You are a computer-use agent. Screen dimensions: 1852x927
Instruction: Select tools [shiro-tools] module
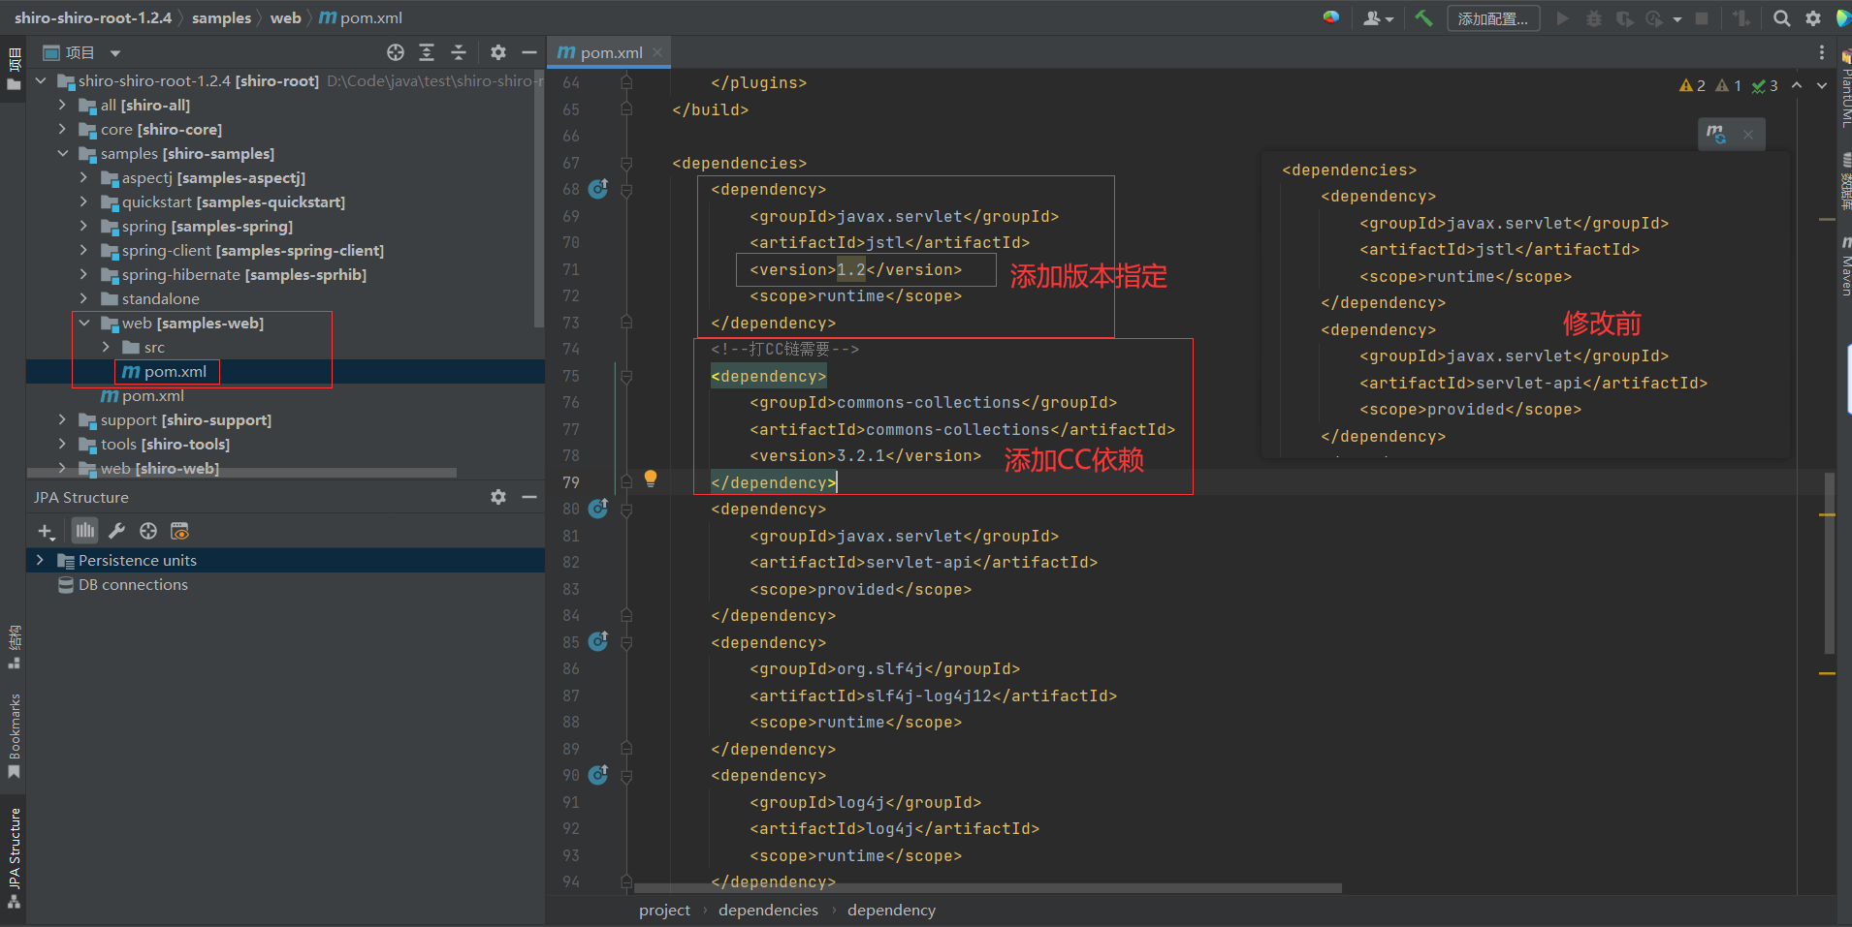(166, 444)
